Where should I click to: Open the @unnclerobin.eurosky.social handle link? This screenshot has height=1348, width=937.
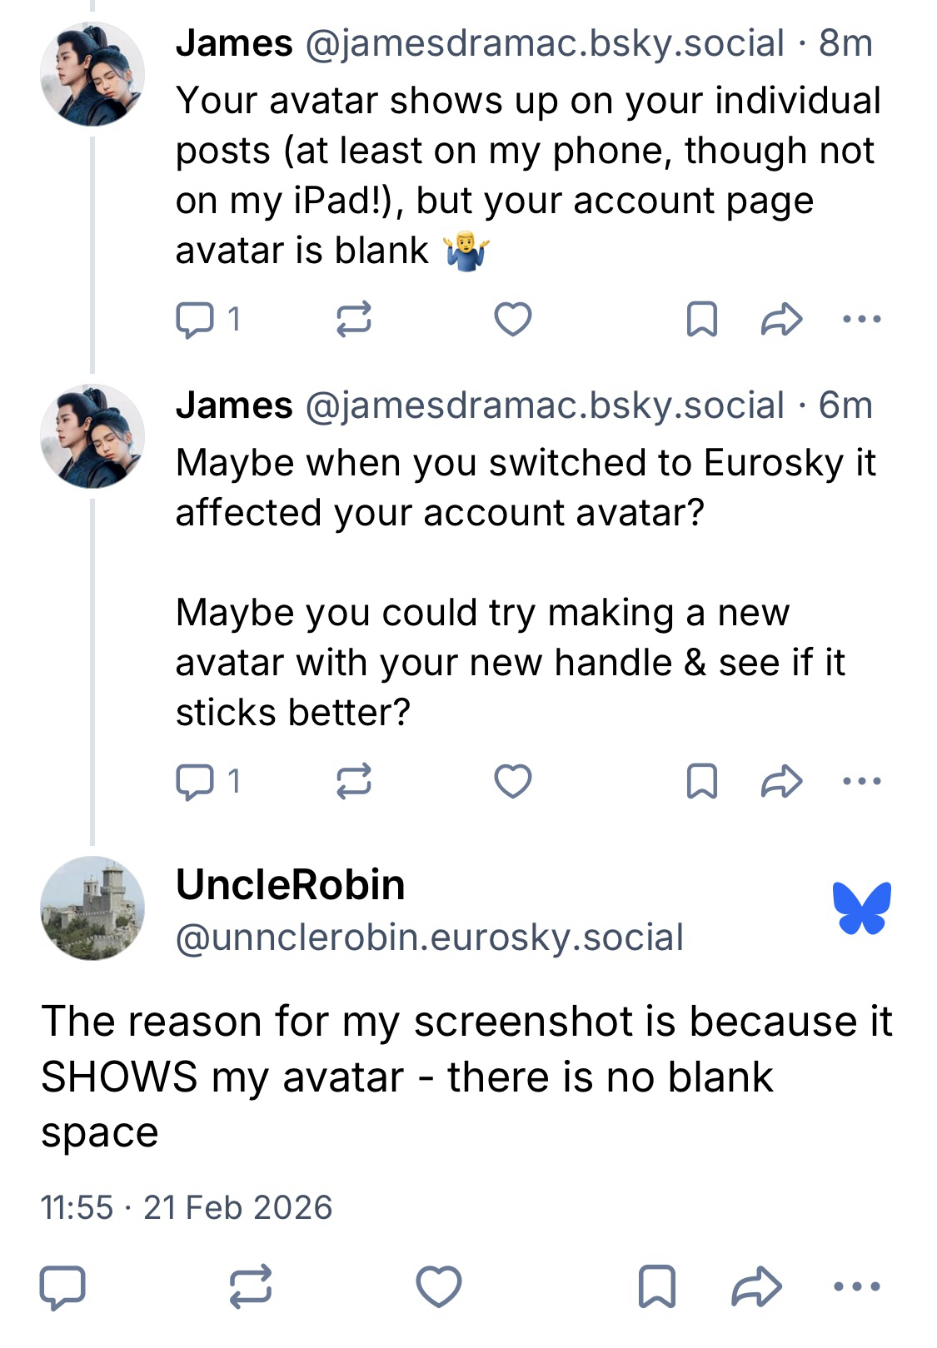pos(430,938)
